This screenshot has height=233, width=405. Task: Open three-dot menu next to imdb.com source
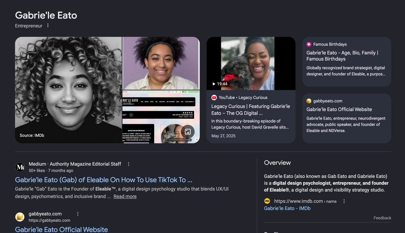click(344, 201)
